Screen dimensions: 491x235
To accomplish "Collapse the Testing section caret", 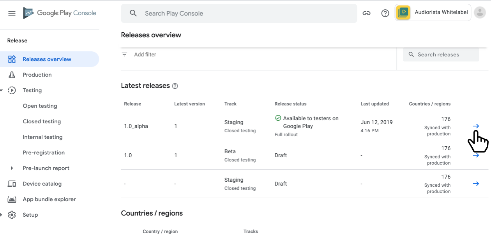I will click(2, 90).
